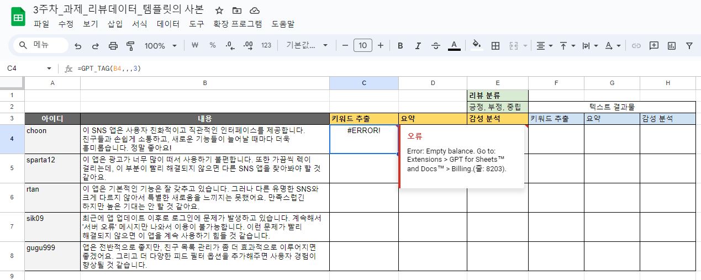Open the 서식 menu
This screenshot has width=701, height=280.
(140, 24)
